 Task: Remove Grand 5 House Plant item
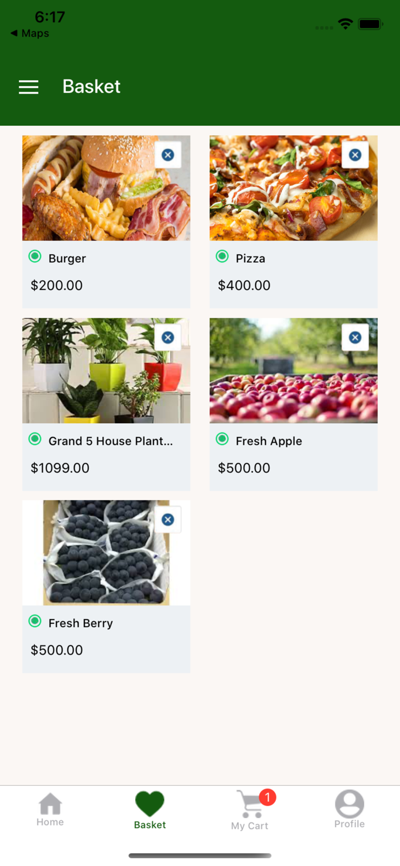(168, 337)
